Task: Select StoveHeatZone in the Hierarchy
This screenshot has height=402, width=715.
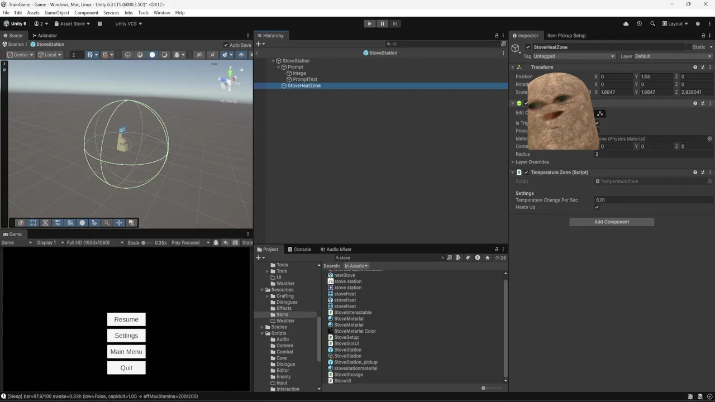Action: pos(304,85)
